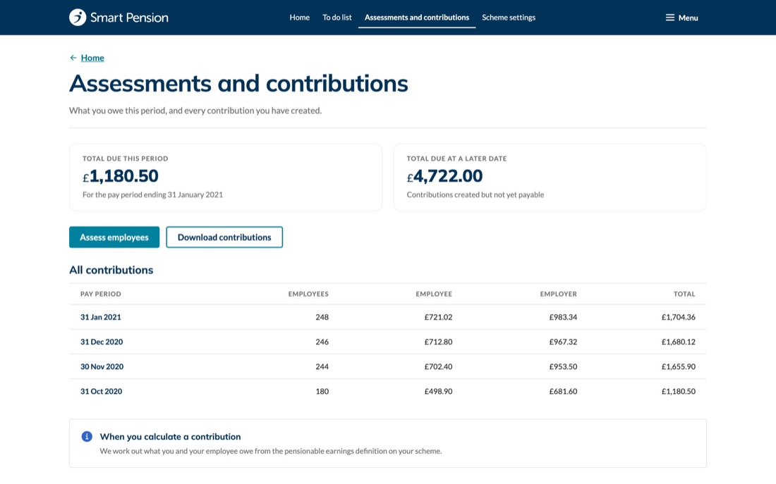Click total £1,680.12
This screenshot has height=484, width=776.
tap(679, 342)
